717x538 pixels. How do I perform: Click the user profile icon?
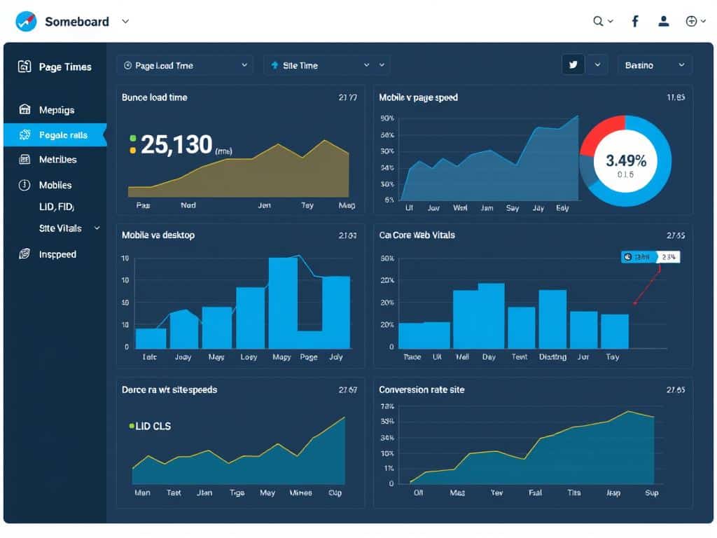point(663,21)
